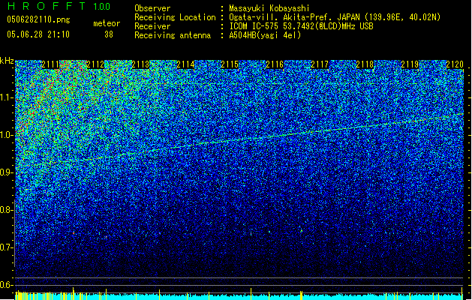Click the 2113 time marker
The width and height of the screenshot is (472, 300).
click(x=140, y=64)
